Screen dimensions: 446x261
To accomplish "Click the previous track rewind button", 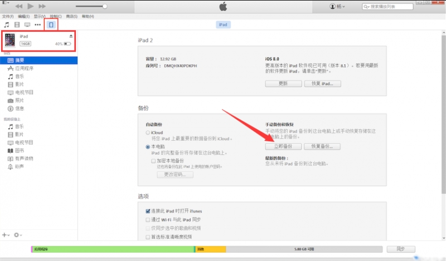I will tap(19, 6).
